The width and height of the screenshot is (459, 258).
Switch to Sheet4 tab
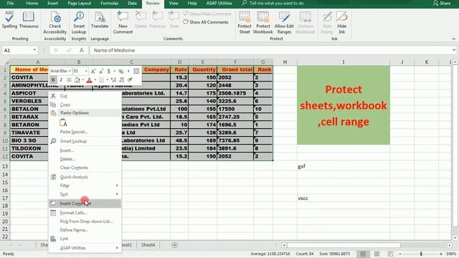click(148, 245)
